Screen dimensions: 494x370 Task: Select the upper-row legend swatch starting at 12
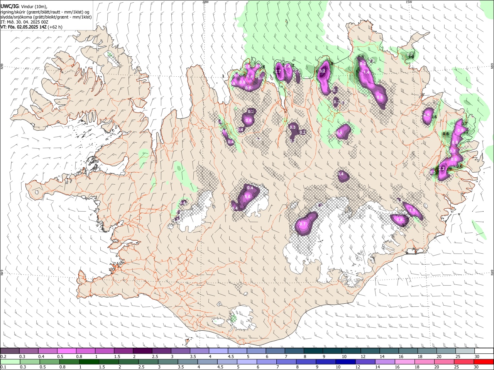(x=370, y=351)
